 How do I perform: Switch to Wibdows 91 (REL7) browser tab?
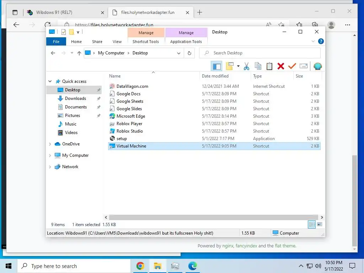pos(65,12)
